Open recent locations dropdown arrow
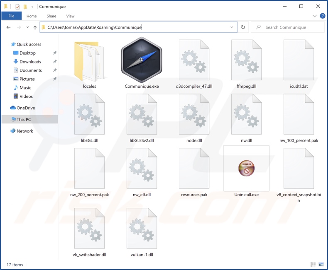The image size is (328, 270). [28, 27]
